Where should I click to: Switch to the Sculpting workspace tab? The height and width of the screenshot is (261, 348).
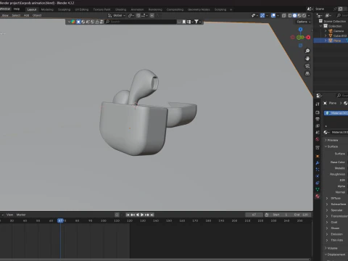tap(64, 9)
